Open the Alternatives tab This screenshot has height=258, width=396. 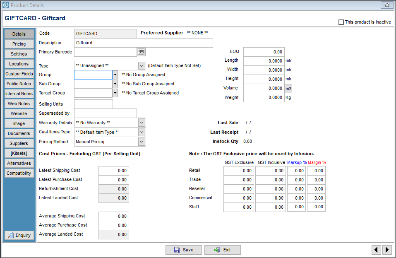(19, 163)
